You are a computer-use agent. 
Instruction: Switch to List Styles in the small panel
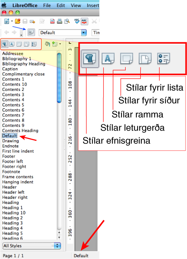[x=34, y=44]
